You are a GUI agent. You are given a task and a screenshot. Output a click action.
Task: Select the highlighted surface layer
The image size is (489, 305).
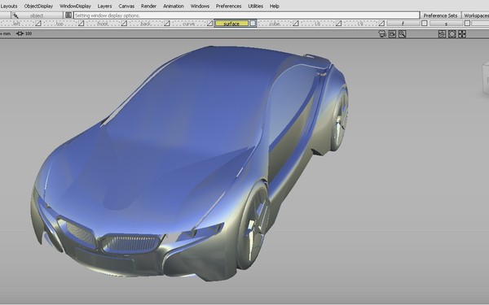point(231,24)
